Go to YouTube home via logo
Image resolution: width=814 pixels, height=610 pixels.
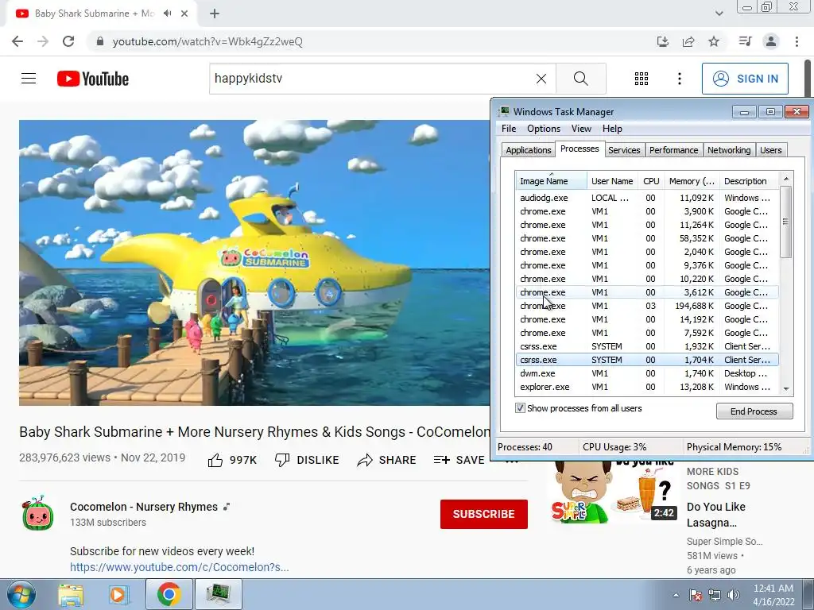[93, 79]
